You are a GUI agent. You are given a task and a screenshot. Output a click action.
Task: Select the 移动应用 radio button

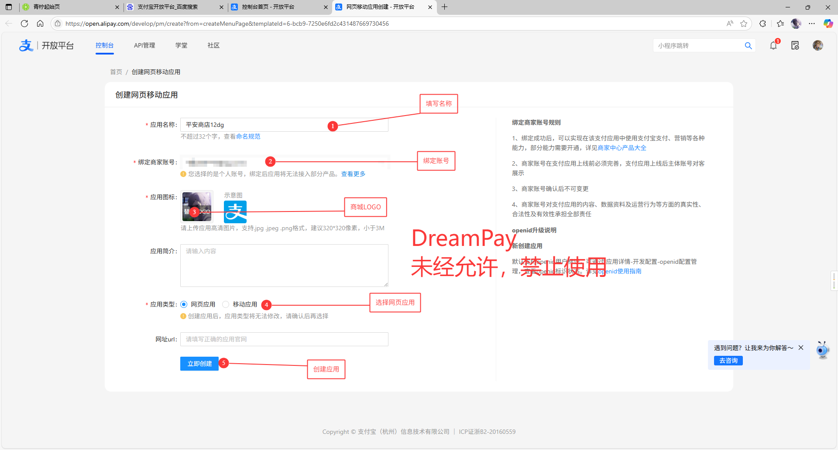point(226,304)
